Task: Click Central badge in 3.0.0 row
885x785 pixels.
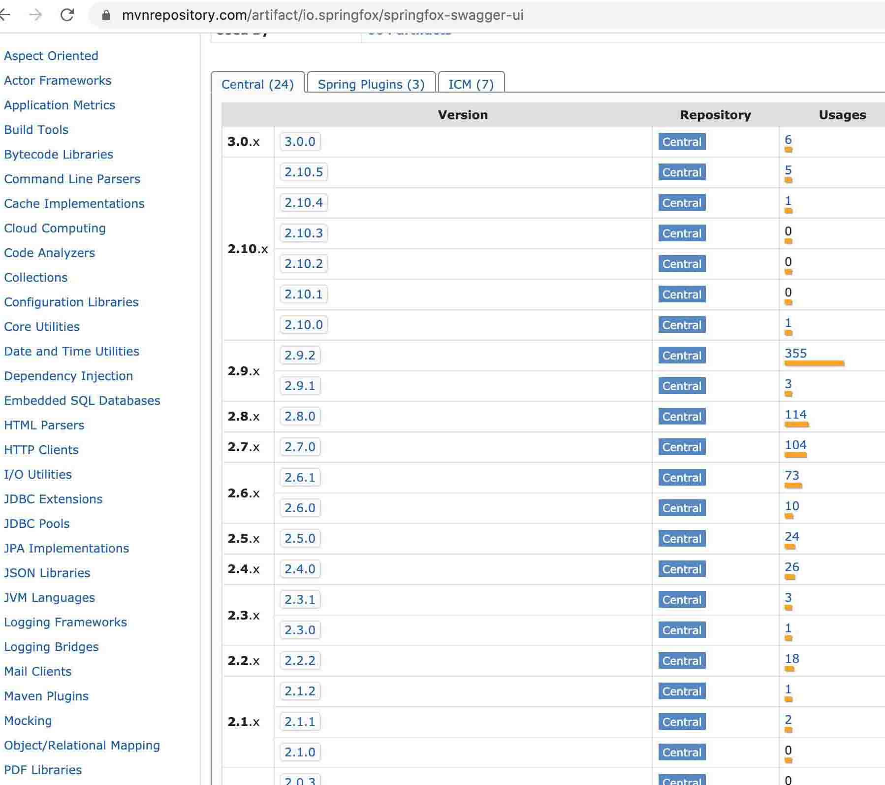Action: (x=682, y=142)
